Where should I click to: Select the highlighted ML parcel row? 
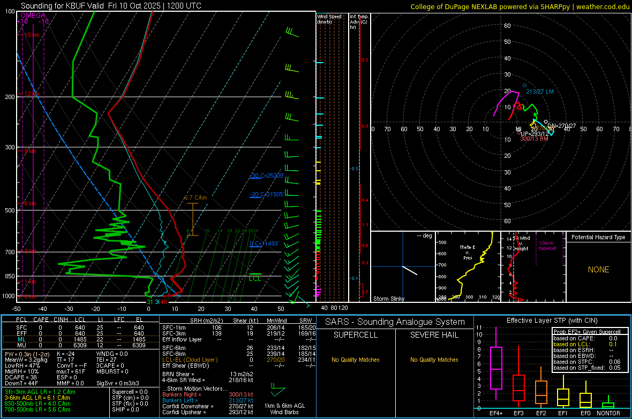(x=80, y=340)
